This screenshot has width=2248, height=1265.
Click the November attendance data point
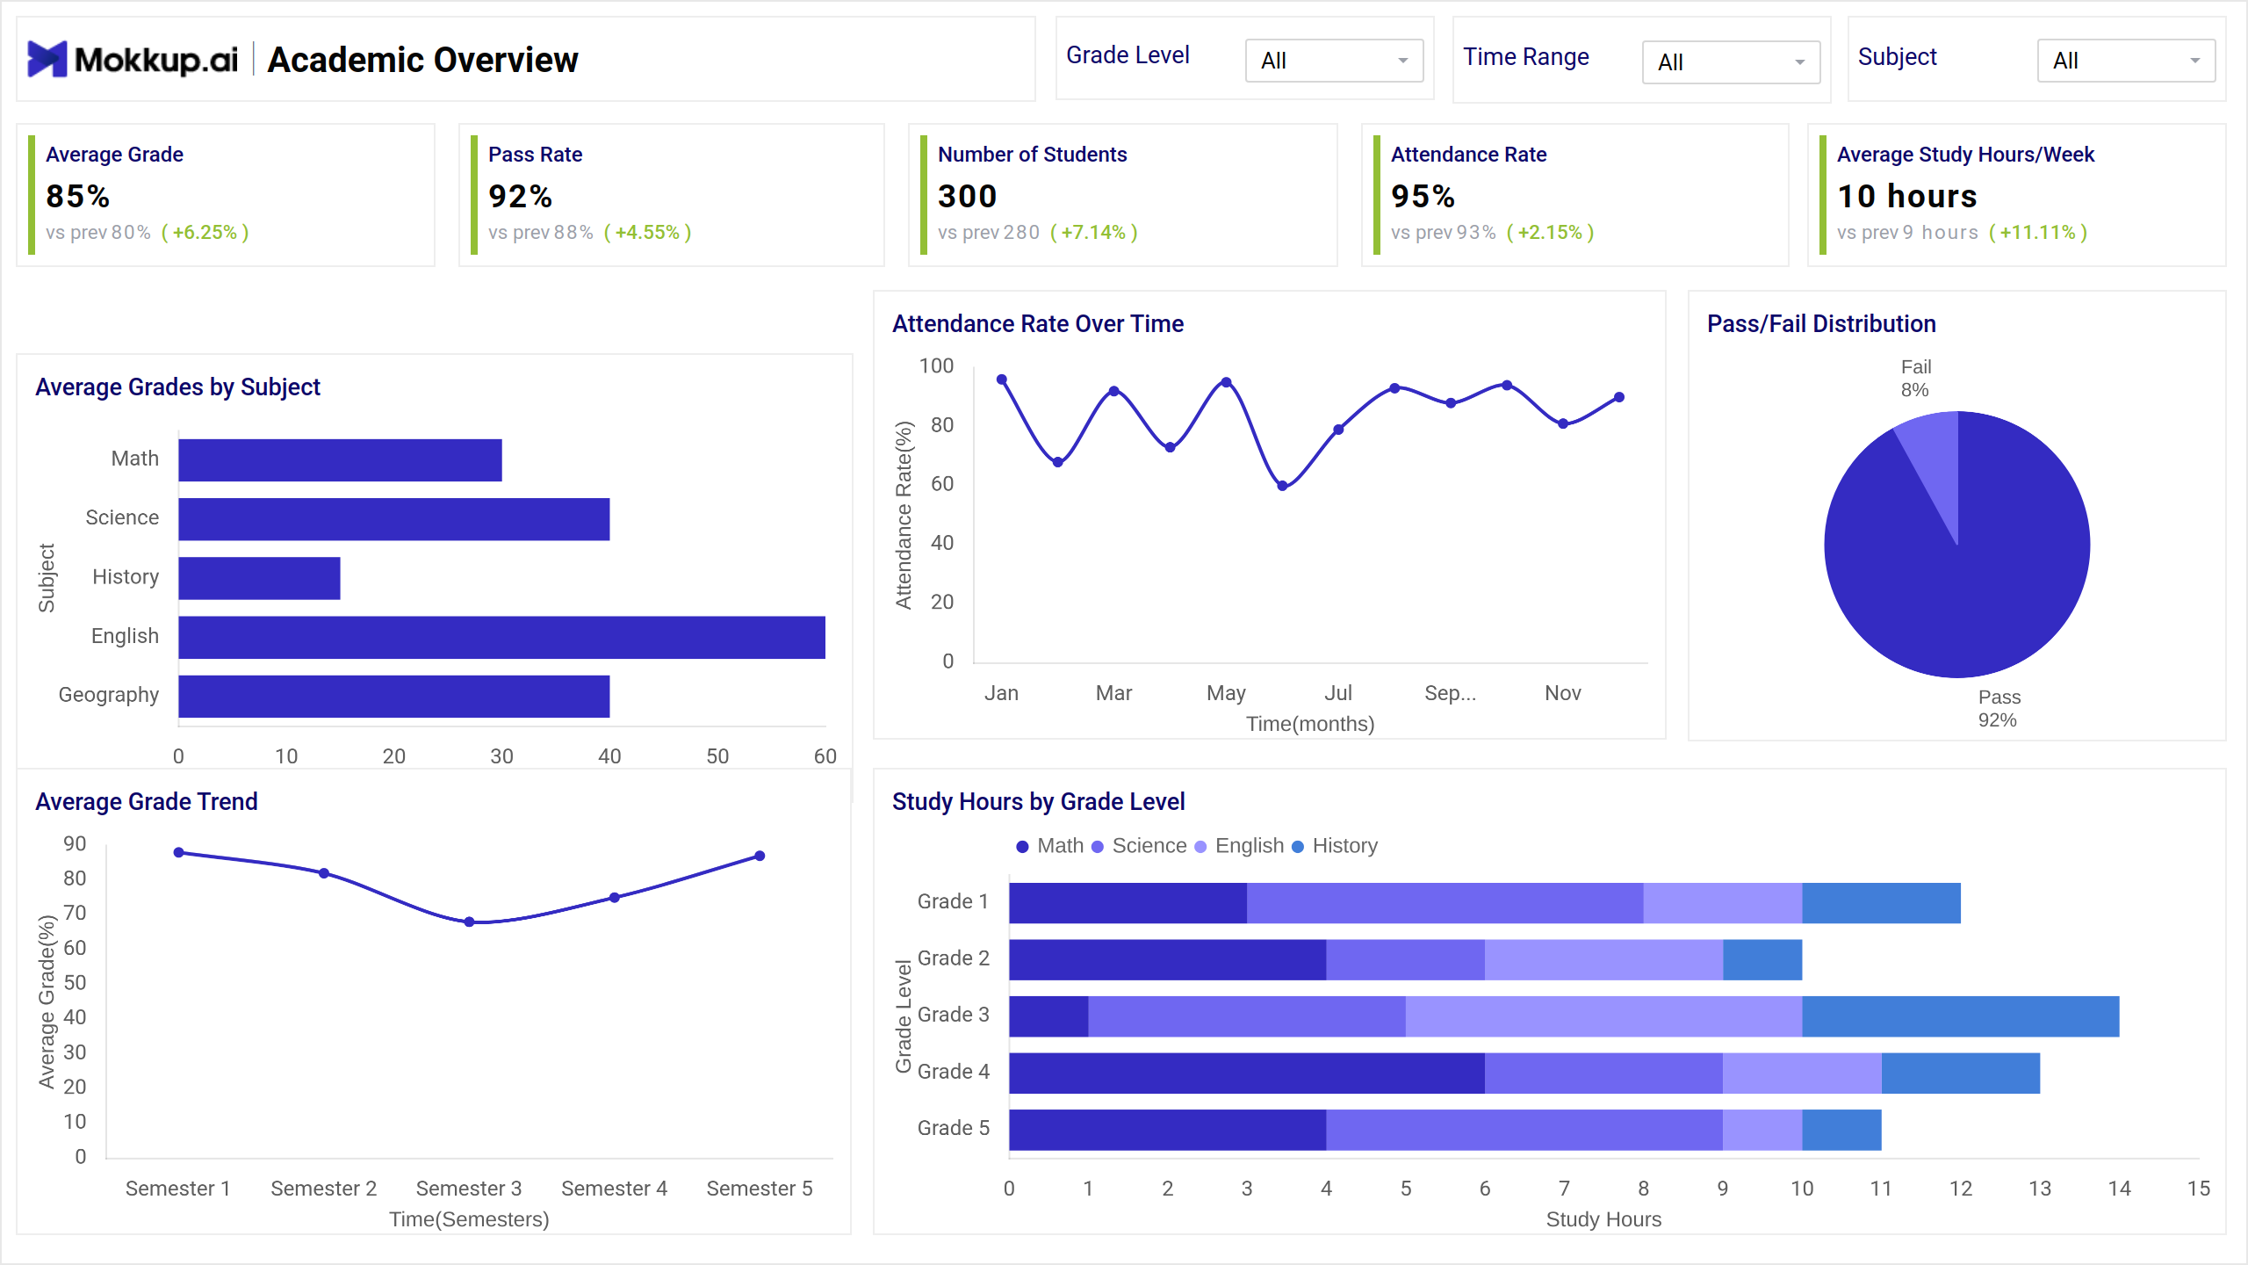tap(1563, 423)
